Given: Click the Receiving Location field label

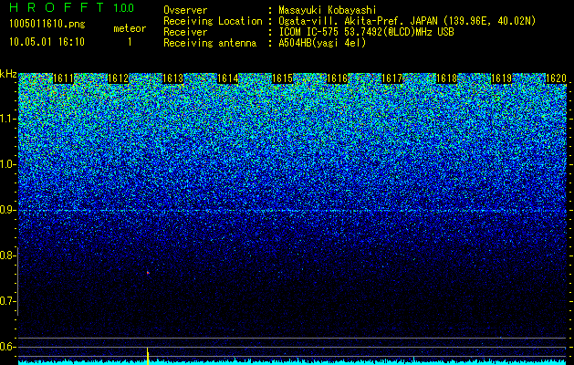Looking at the screenshot, I should pyautogui.click(x=213, y=21).
